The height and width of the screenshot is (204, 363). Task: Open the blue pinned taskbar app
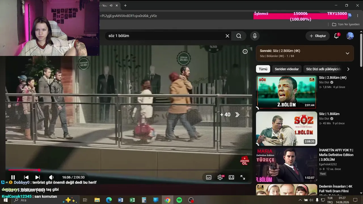tap(156, 200)
